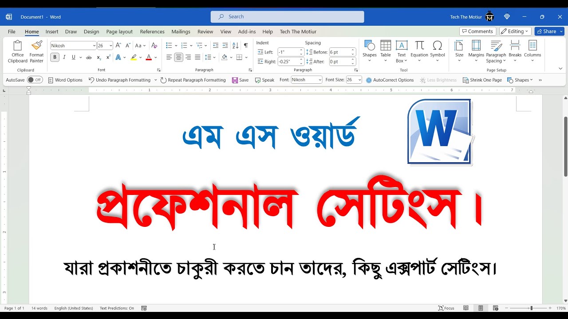This screenshot has width=568, height=319.
Task: Toggle italic formatting
Action: pyautogui.click(x=64, y=57)
